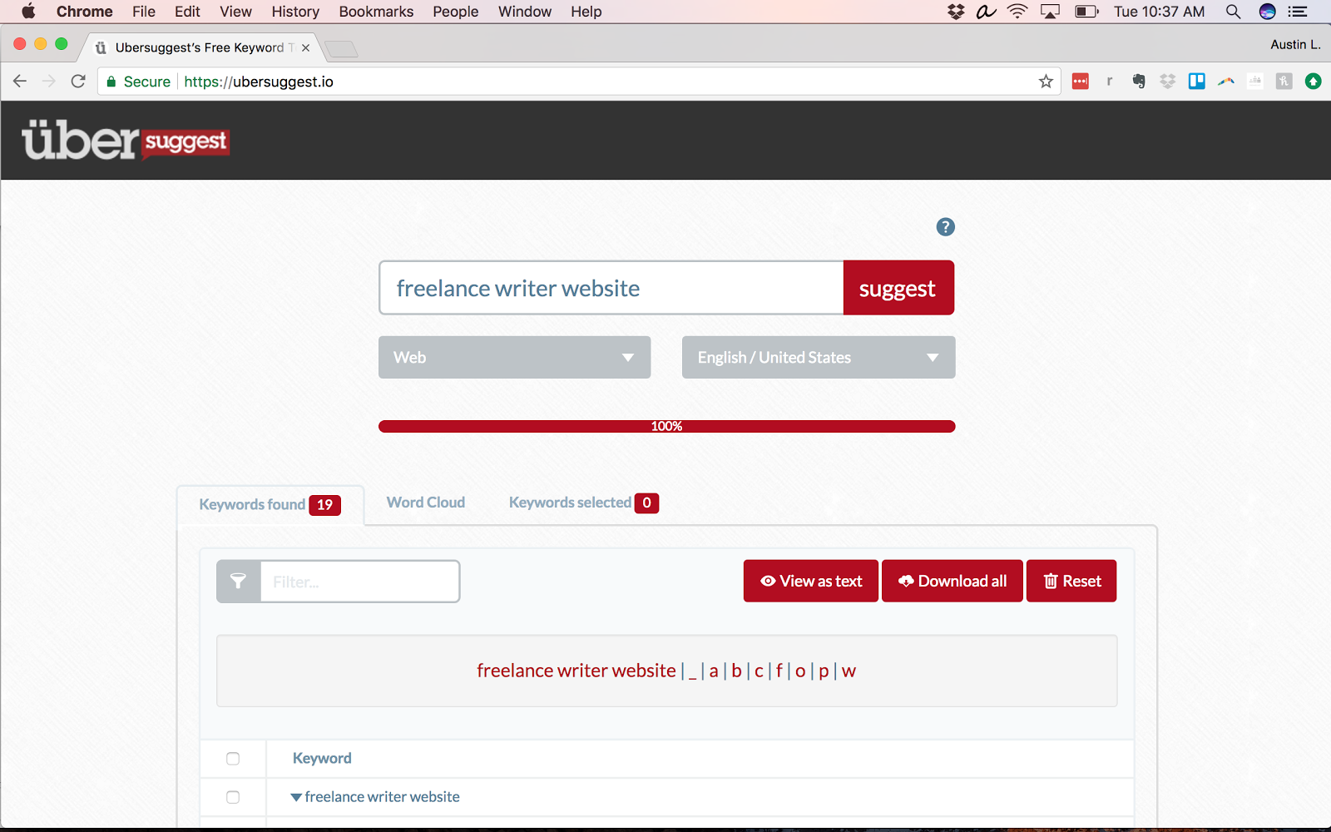Collapse the 'freelance writer website' keyword row
The width and height of the screenshot is (1331, 832).
296,798
